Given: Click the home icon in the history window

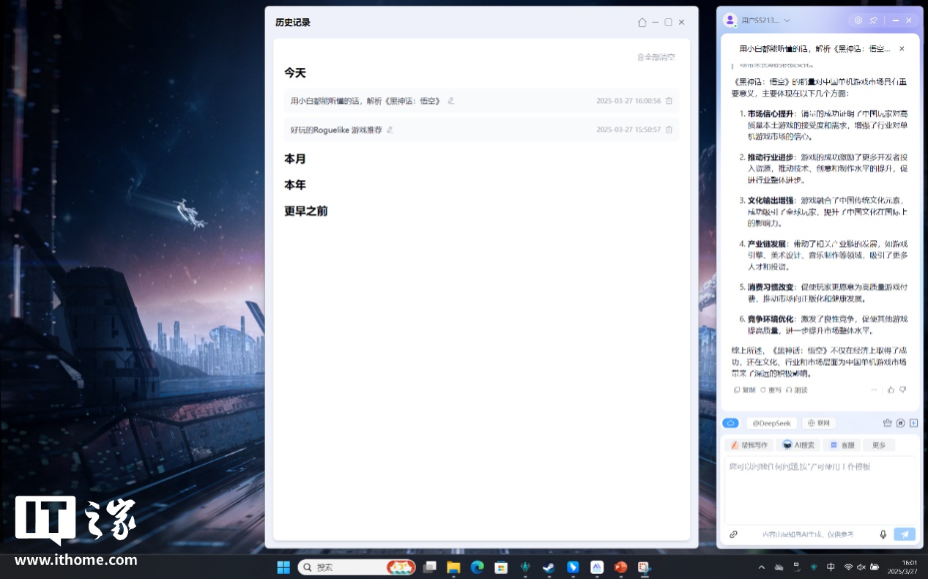Looking at the screenshot, I should click(642, 23).
